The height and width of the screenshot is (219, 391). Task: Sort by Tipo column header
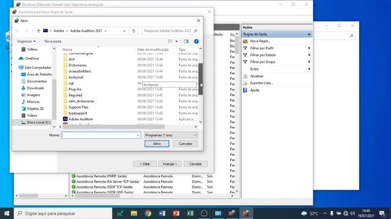pos(182,49)
